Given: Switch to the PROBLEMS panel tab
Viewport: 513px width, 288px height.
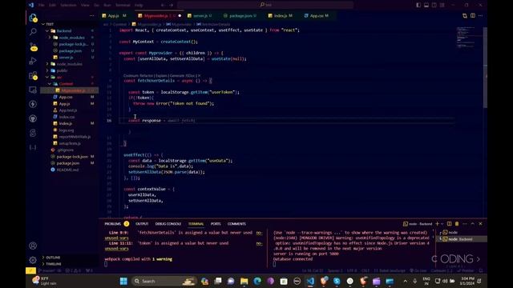Looking at the screenshot, I should [113, 224].
